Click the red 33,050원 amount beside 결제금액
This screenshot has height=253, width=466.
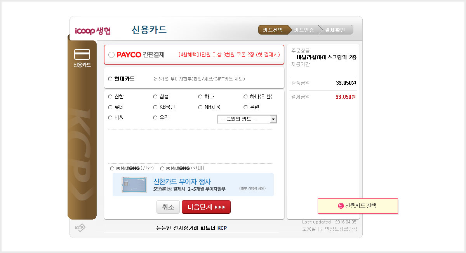point(346,97)
